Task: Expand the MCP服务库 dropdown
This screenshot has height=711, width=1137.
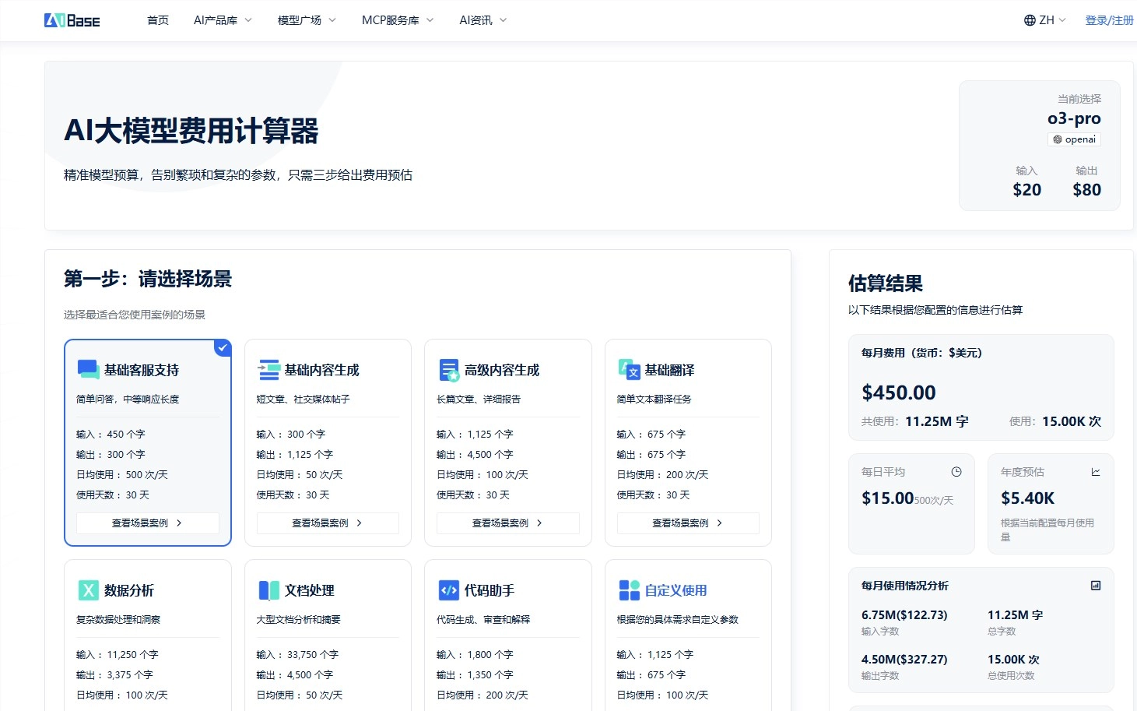Action: pyautogui.click(x=398, y=20)
